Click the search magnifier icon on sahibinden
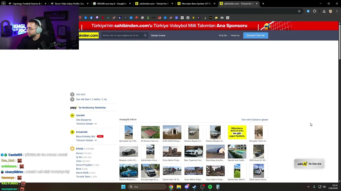341x191 pixels. click(x=145, y=35)
